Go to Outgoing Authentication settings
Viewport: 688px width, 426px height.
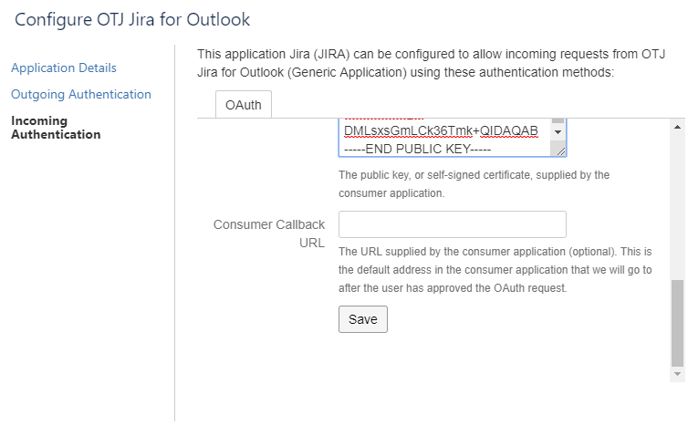pyautogui.click(x=81, y=94)
